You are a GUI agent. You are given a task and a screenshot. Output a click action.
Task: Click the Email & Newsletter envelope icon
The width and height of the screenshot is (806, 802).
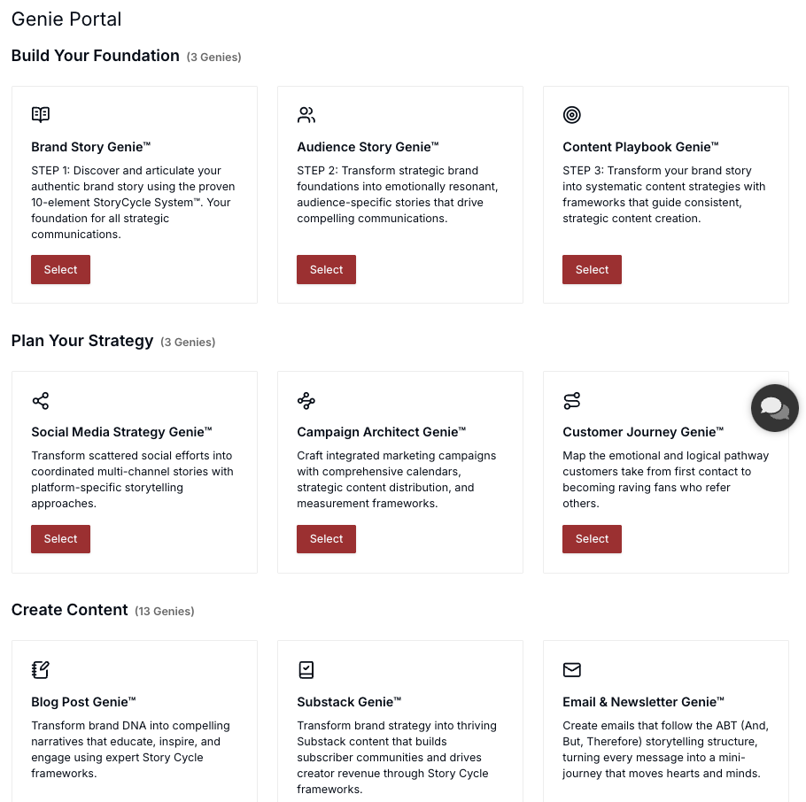pos(572,669)
